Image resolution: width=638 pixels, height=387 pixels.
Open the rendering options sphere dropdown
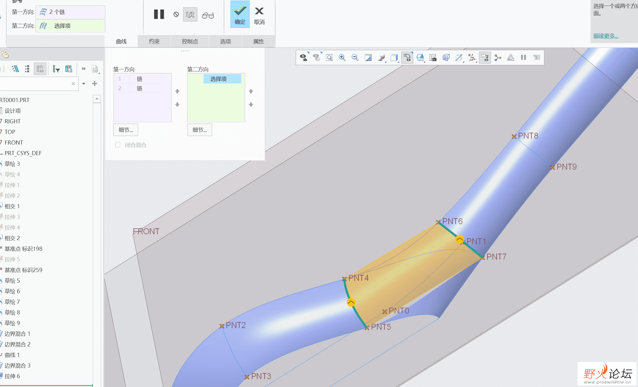(x=381, y=58)
